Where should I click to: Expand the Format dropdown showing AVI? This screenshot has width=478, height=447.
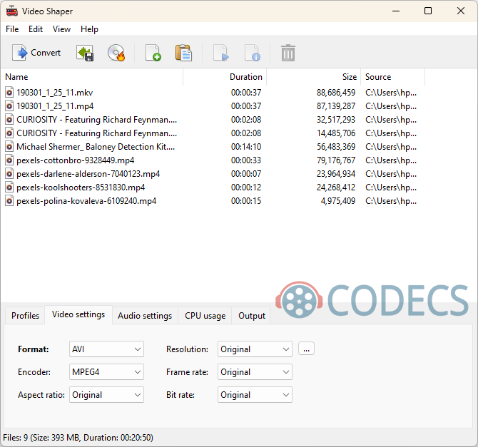106,349
